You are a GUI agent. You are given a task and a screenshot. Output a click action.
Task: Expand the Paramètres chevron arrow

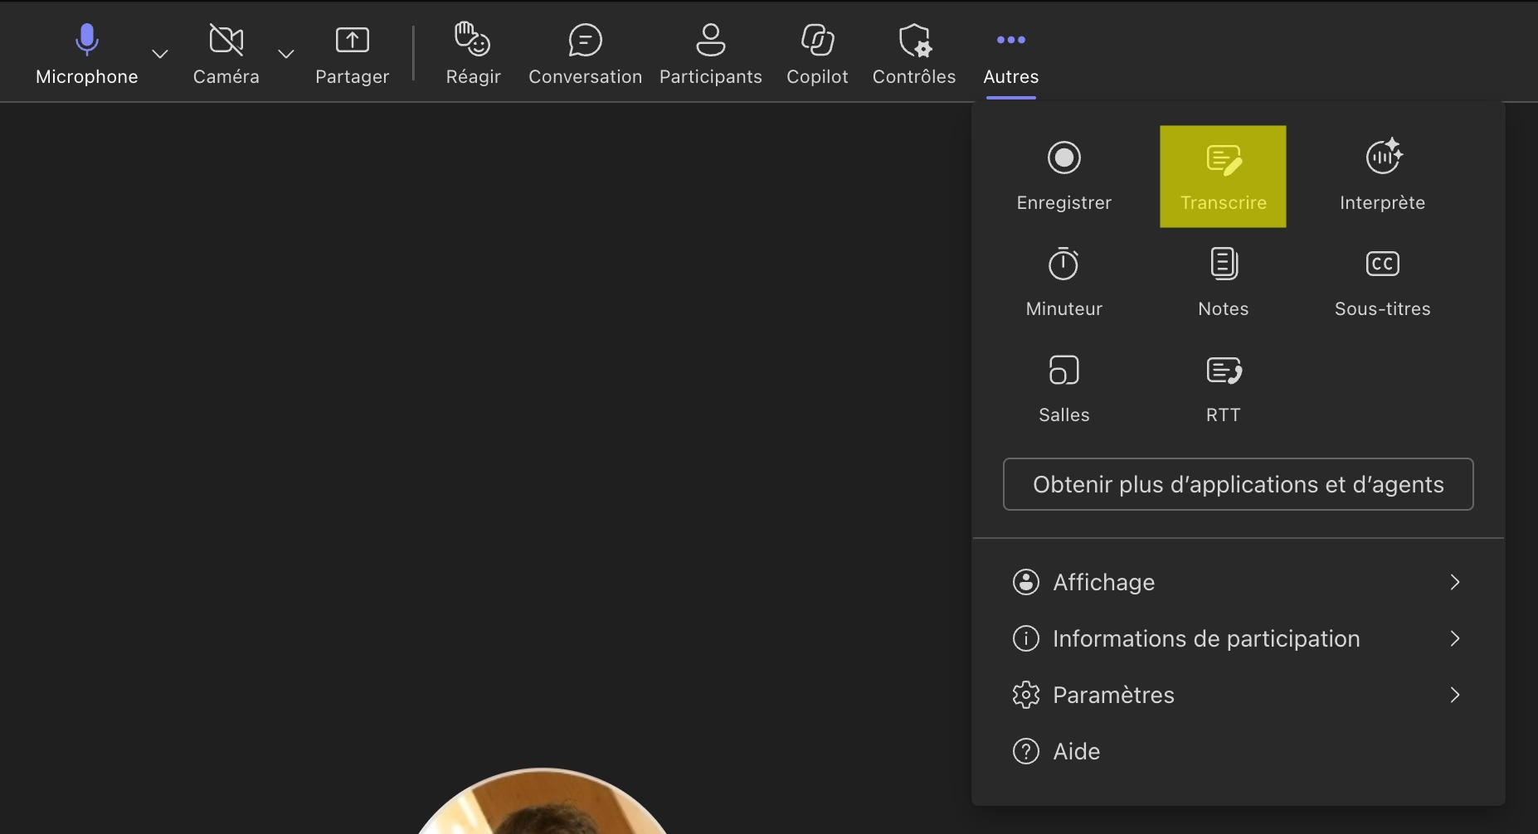click(1454, 695)
